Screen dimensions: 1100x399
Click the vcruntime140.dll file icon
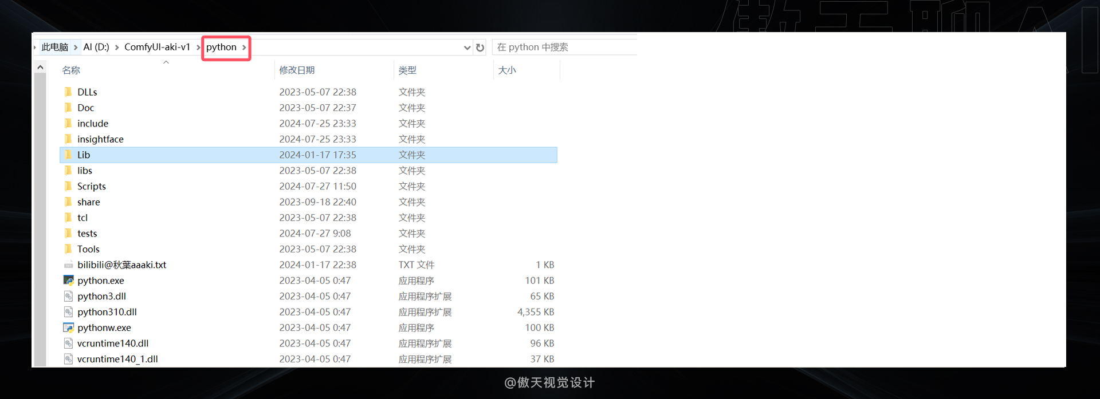click(x=68, y=343)
